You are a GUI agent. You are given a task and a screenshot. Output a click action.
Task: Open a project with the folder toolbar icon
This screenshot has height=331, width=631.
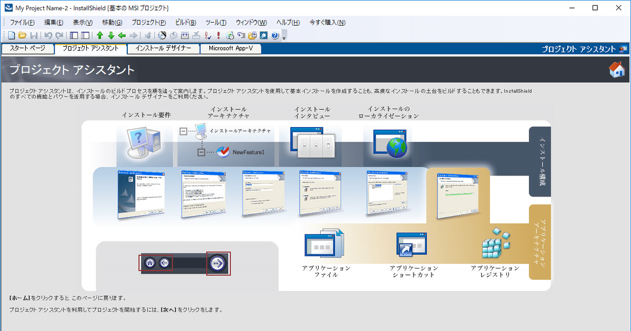(22, 35)
